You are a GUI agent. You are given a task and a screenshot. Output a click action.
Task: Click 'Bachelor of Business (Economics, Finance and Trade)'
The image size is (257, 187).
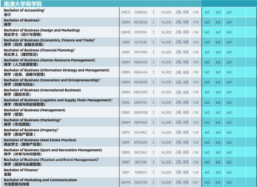[50, 40]
